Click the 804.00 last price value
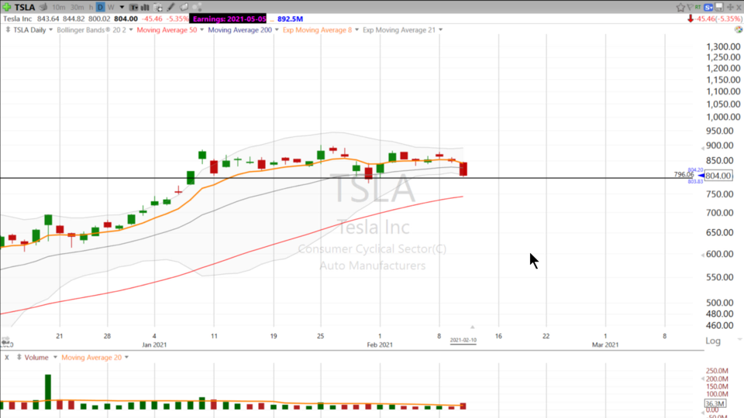The height and width of the screenshot is (418, 744). tap(126, 19)
